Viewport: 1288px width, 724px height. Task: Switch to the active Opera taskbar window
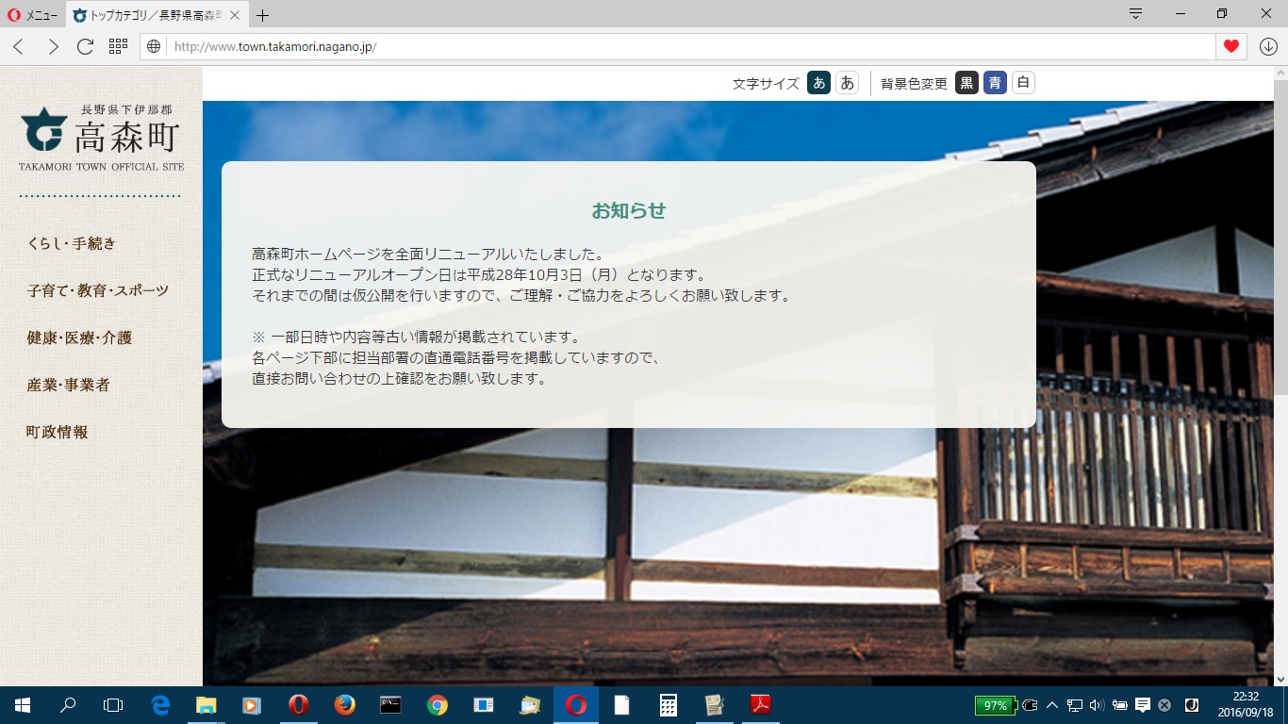(x=575, y=705)
